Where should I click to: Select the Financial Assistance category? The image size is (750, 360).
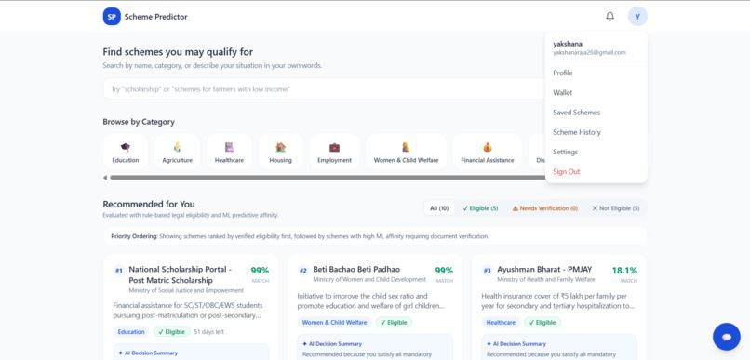click(x=488, y=152)
